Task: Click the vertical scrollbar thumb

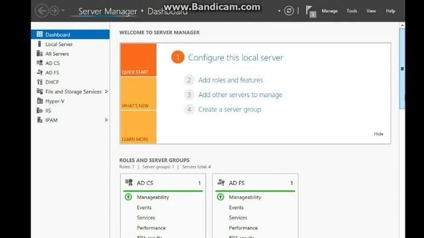Action: pyautogui.click(x=402, y=69)
